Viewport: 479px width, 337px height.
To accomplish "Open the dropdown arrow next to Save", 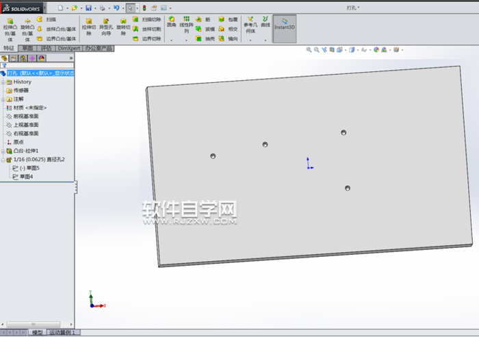I will pyautogui.click(x=95, y=8).
